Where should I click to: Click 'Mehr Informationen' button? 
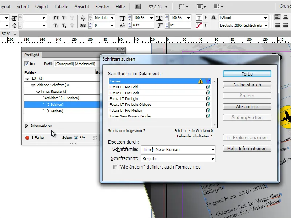pyautogui.click(x=247, y=149)
